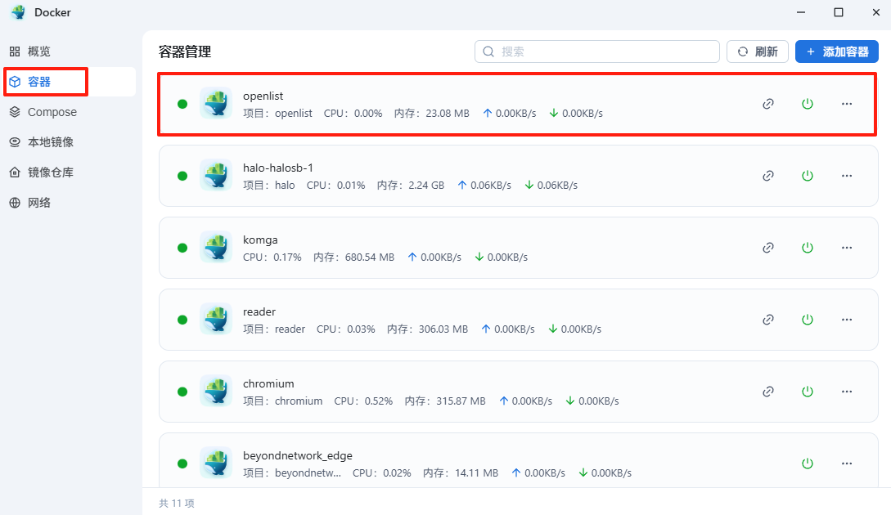Click the 刷新 refresh button
891x515 pixels.
[x=758, y=51]
